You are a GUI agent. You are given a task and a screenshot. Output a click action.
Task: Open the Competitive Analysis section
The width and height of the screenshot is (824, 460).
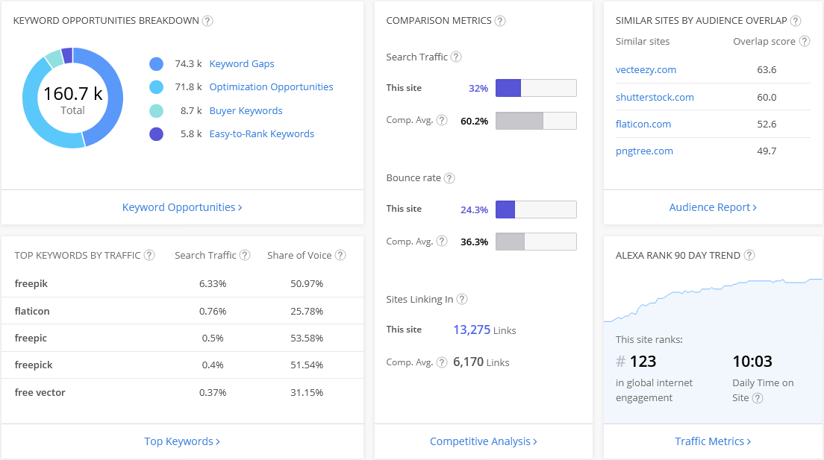[x=483, y=441]
